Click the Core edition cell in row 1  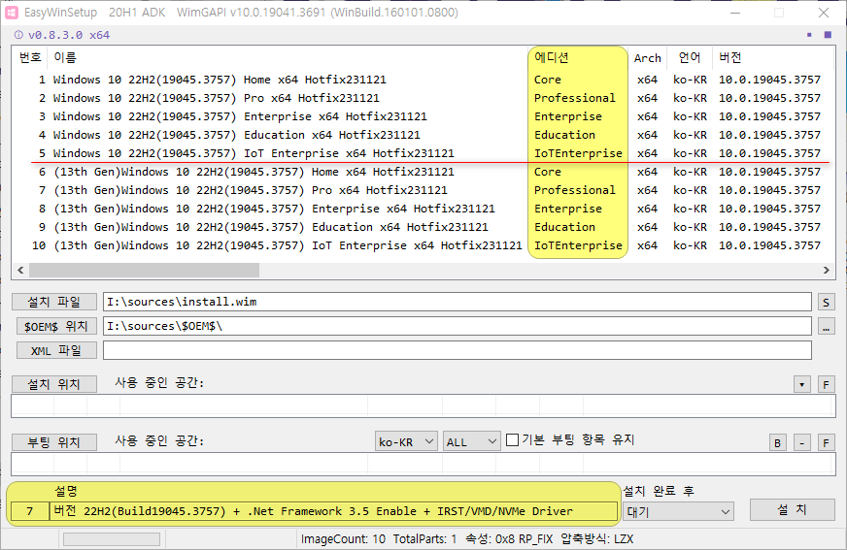tap(548, 80)
